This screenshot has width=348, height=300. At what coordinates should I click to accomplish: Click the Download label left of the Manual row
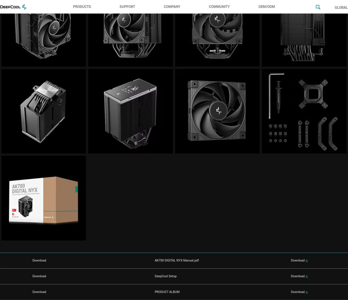[39, 260]
